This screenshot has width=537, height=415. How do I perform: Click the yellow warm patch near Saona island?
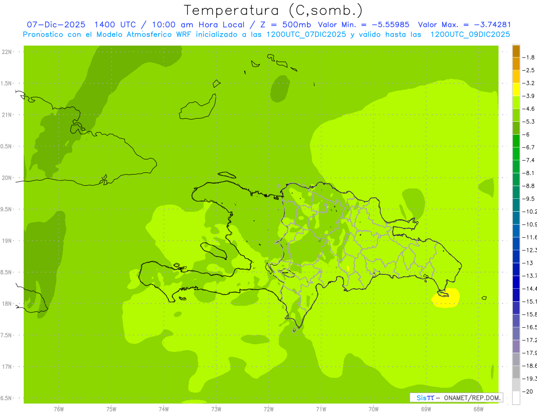tap(446, 299)
